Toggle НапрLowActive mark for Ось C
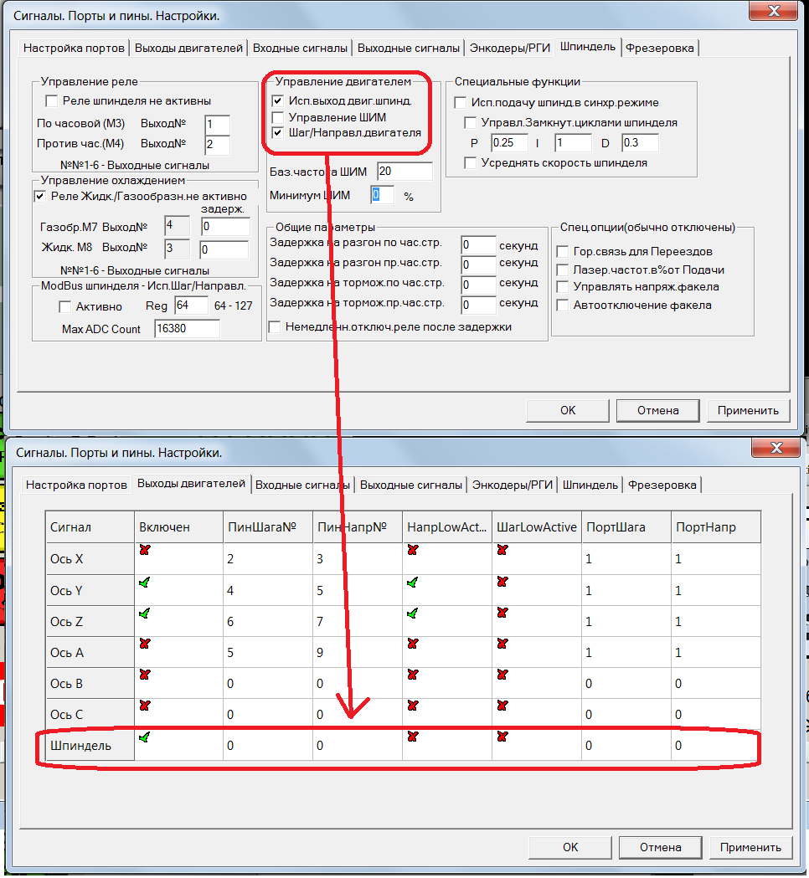Image resolution: width=809 pixels, height=878 pixels. 413,705
